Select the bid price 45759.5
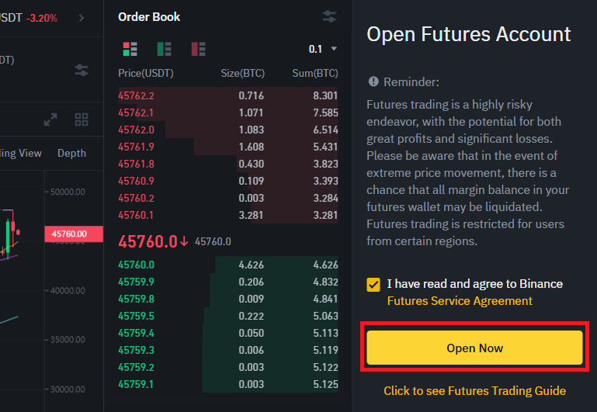Screen dimensions: 597x412 [137, 316]
